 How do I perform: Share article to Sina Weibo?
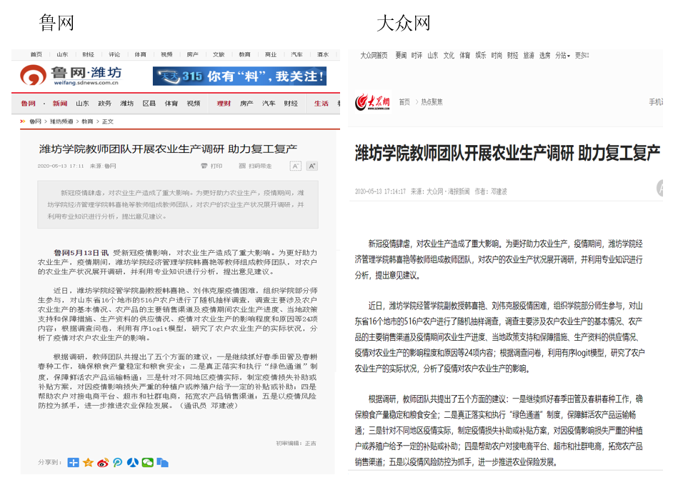click(103, 462)
